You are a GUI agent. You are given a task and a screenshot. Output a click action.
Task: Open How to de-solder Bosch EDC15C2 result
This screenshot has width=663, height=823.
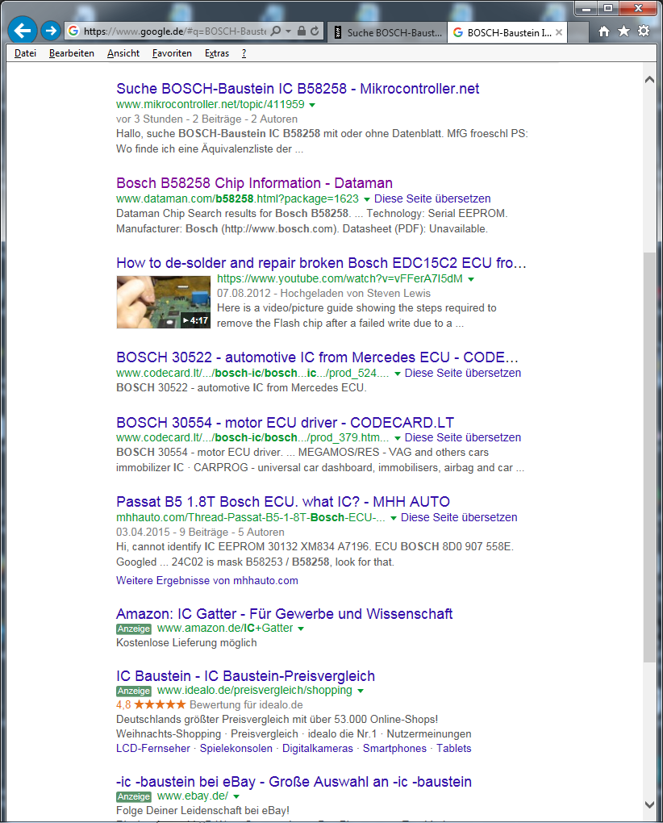tap(321, 263)
